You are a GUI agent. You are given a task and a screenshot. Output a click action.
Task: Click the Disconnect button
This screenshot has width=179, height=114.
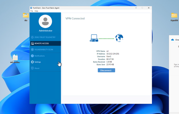coord(106,70)
